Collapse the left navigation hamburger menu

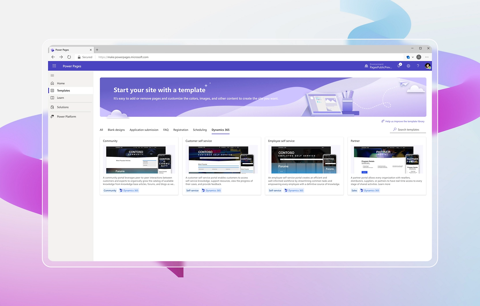52,75
